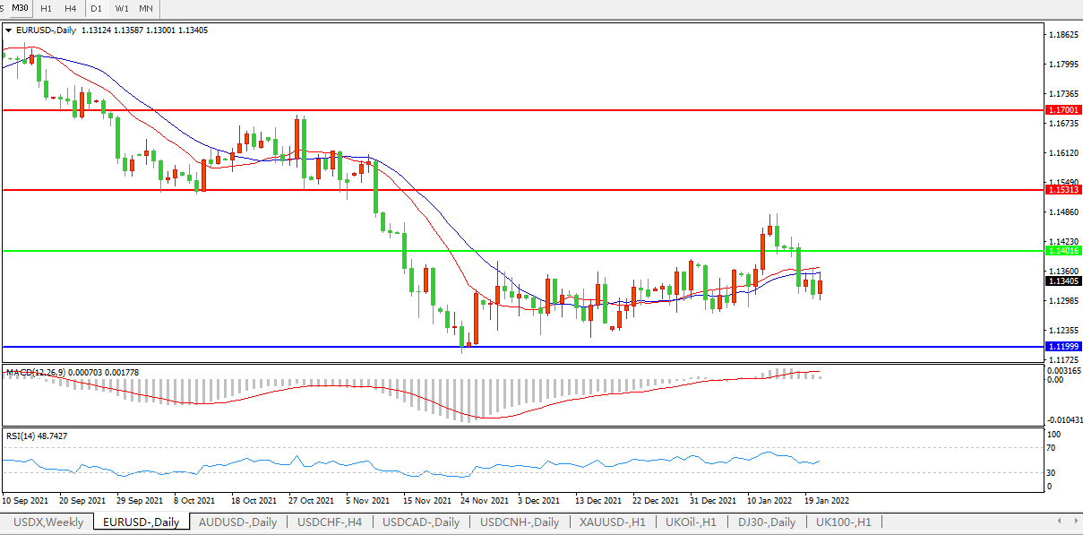
Task: Select the H1 timeframe button
Action: 46,8
